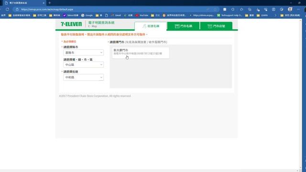
Task: Open the user profile avatar
Action: point(290,10)
